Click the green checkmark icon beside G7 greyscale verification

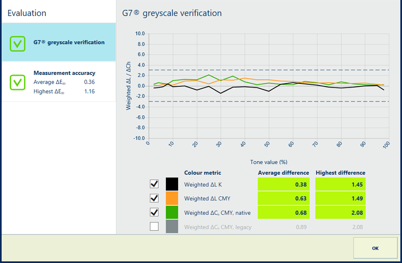[17, 44]
